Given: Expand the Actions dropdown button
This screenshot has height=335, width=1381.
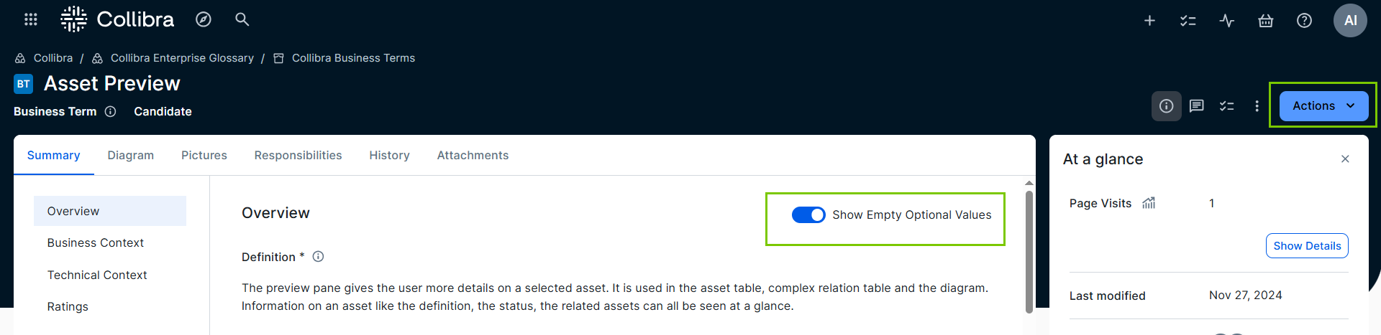Looking at the screenshot, I should (x=1323, y=106).
